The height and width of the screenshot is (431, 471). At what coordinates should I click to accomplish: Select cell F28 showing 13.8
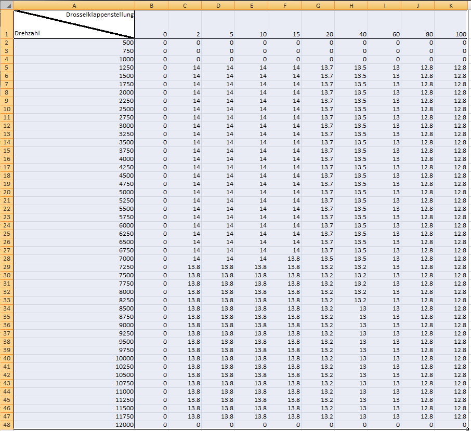[284, 259]
